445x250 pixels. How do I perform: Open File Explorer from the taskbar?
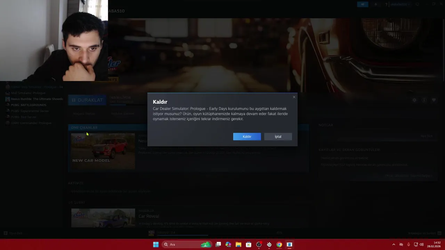pos(238,244)
